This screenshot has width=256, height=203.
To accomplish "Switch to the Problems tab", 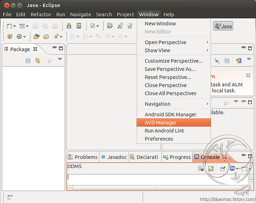I will [83, 157].
